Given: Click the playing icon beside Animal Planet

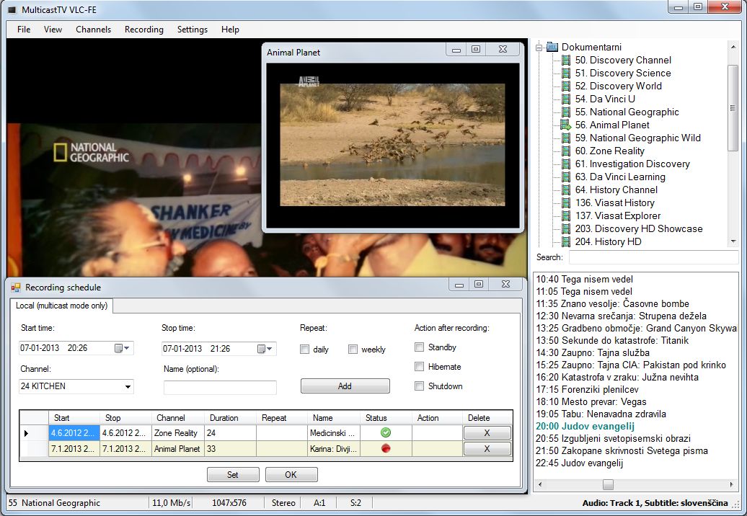Looking at the screenshot, I should pos(565,125).
